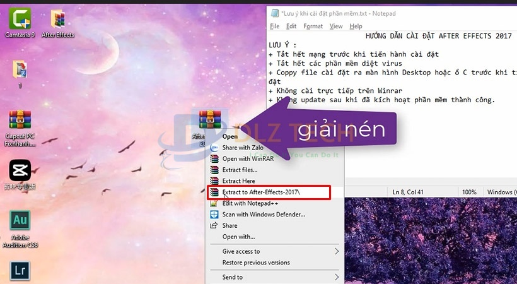The height and width of the screenshot is (284, 517).
Task: Click WinRAR icon beside Extract to After-Effects-2017
Action: [214, 192]
